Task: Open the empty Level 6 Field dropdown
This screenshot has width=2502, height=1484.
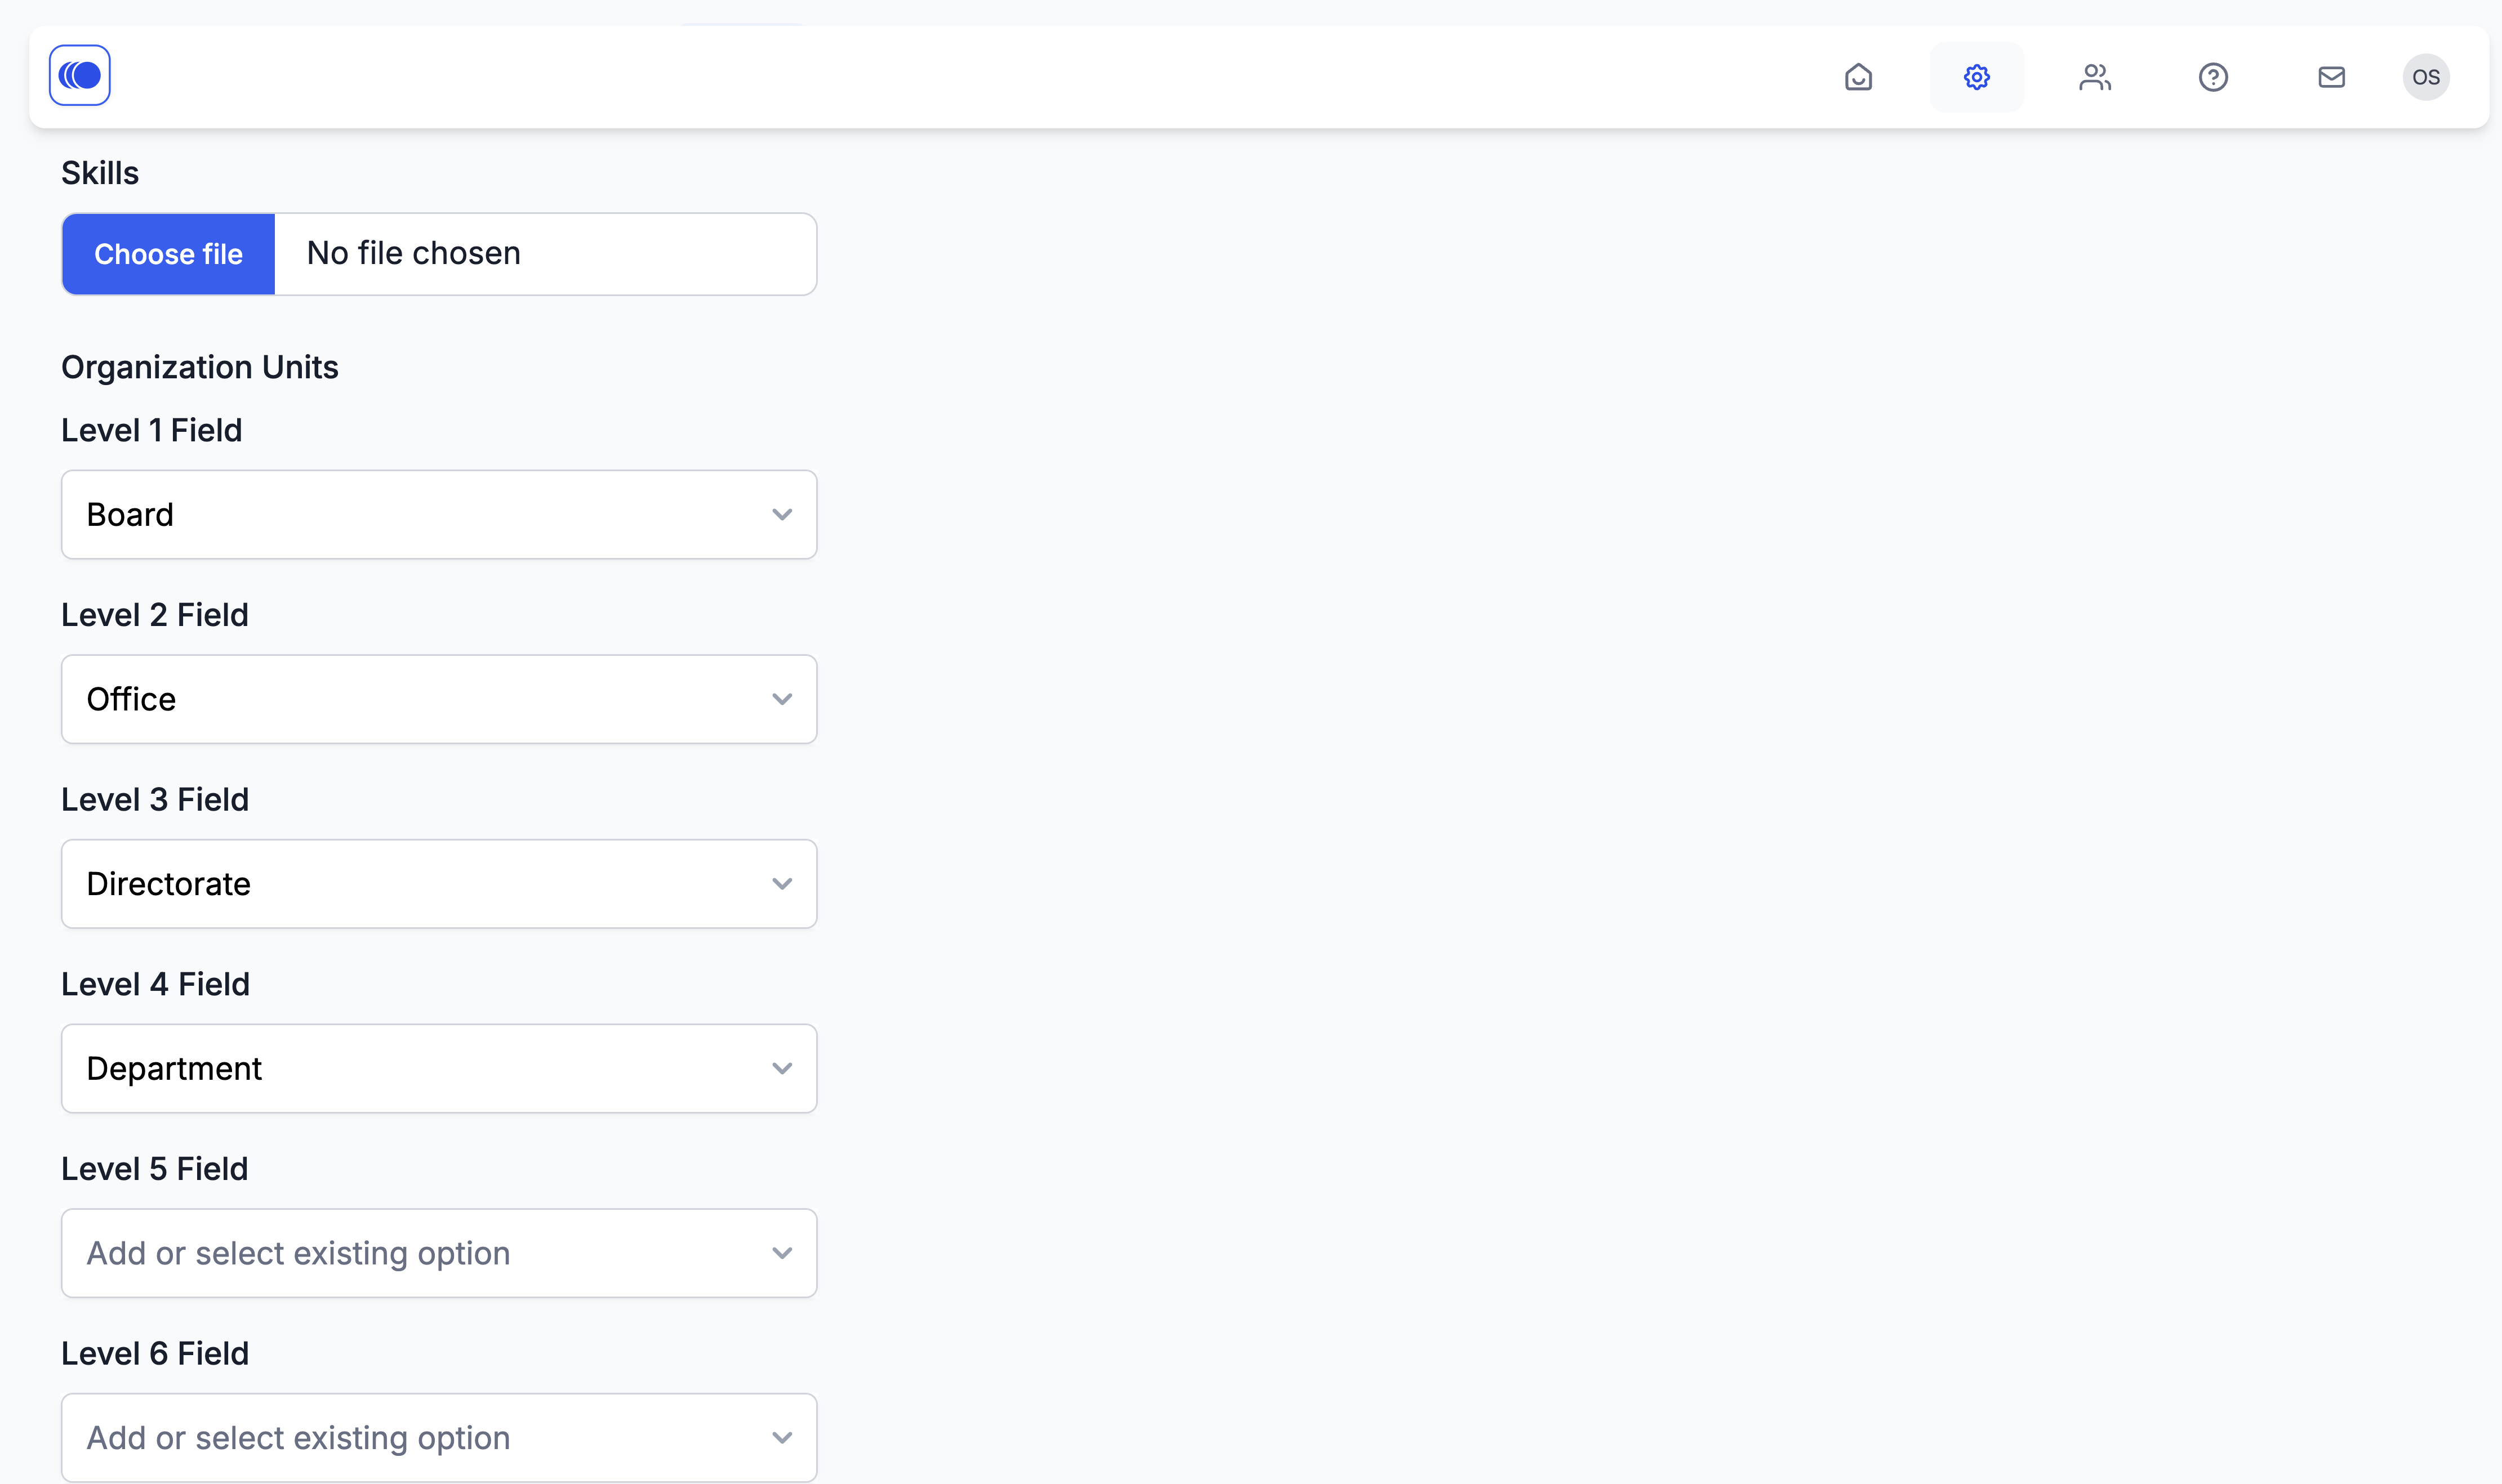Action: coord(439,1437)
